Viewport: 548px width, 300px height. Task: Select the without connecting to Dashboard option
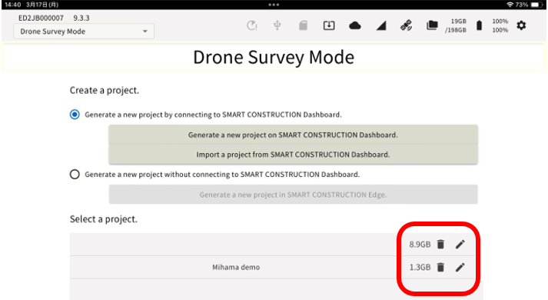pyautogui.click(x=75, y=174)
